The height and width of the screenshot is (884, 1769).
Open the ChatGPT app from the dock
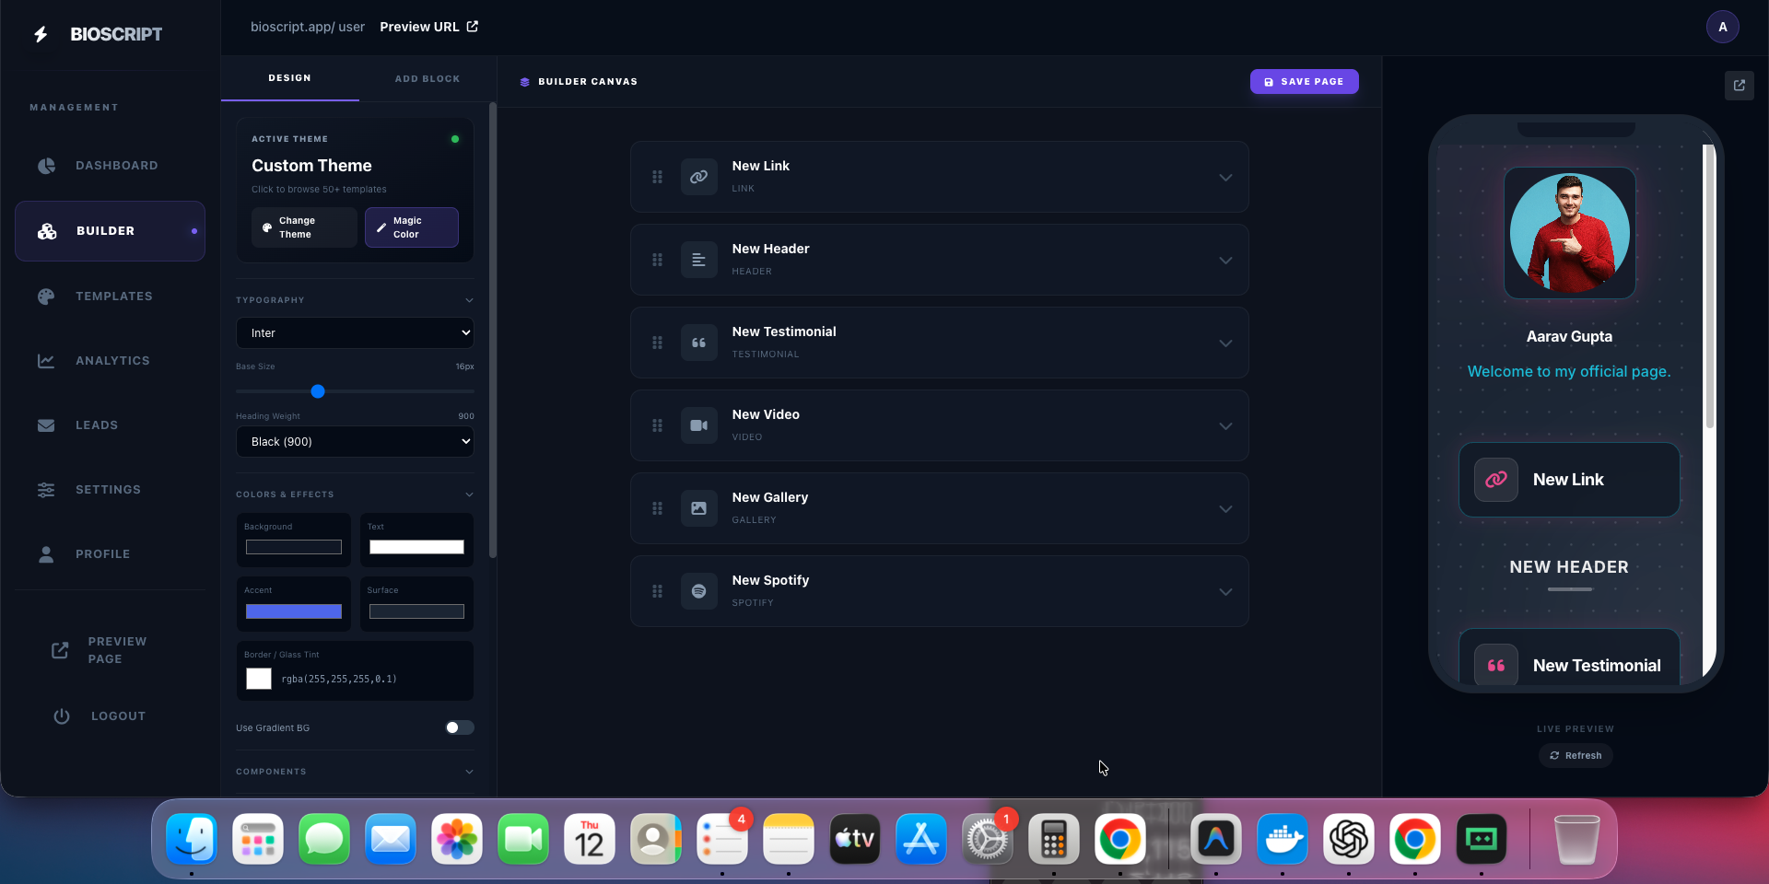(x=1348, y=839)
